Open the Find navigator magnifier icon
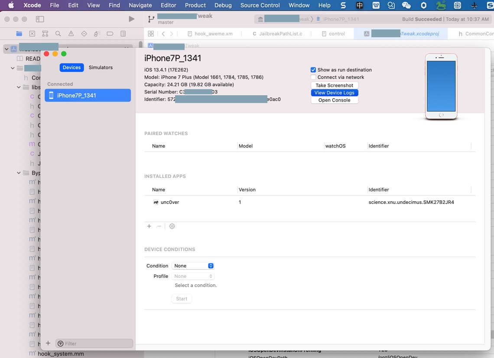494x358 pixels. point(58,34)
